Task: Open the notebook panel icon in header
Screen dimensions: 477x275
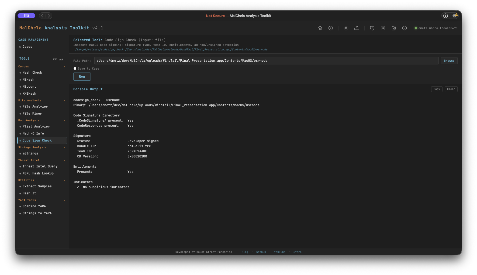Action: click(x=383, y=28)
